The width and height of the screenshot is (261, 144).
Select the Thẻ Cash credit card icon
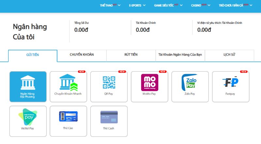(x=109, y=117)
